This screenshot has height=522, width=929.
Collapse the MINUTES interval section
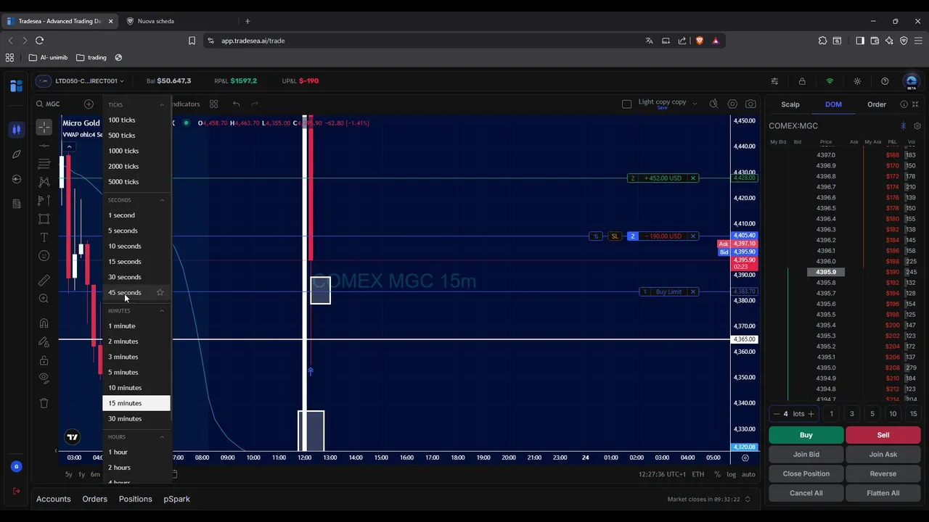[162, 311]
